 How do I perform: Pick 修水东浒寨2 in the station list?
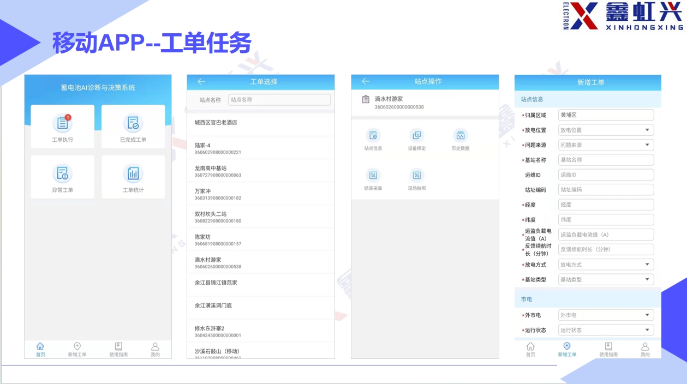(261, 331)
